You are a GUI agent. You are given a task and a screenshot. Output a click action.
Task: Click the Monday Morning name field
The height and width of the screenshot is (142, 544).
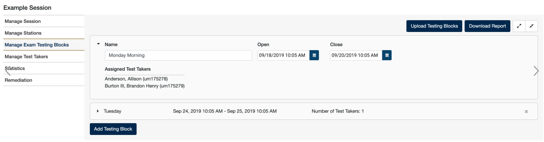[178, 55]
